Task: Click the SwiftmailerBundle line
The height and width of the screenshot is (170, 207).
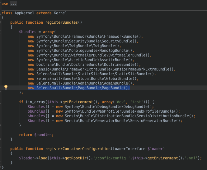Action: tap(90, 55)
